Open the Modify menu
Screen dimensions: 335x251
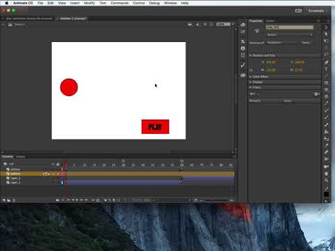tap(89, 3)
